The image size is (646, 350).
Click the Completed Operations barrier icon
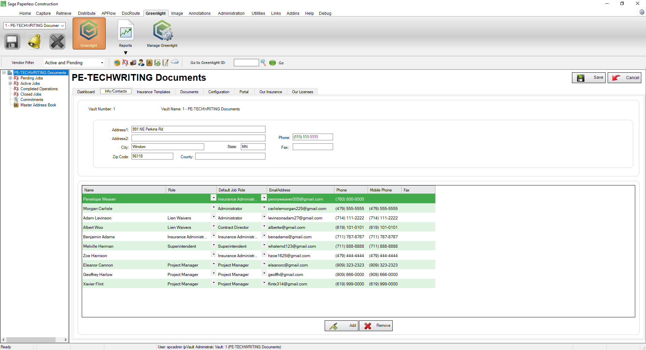16,89
